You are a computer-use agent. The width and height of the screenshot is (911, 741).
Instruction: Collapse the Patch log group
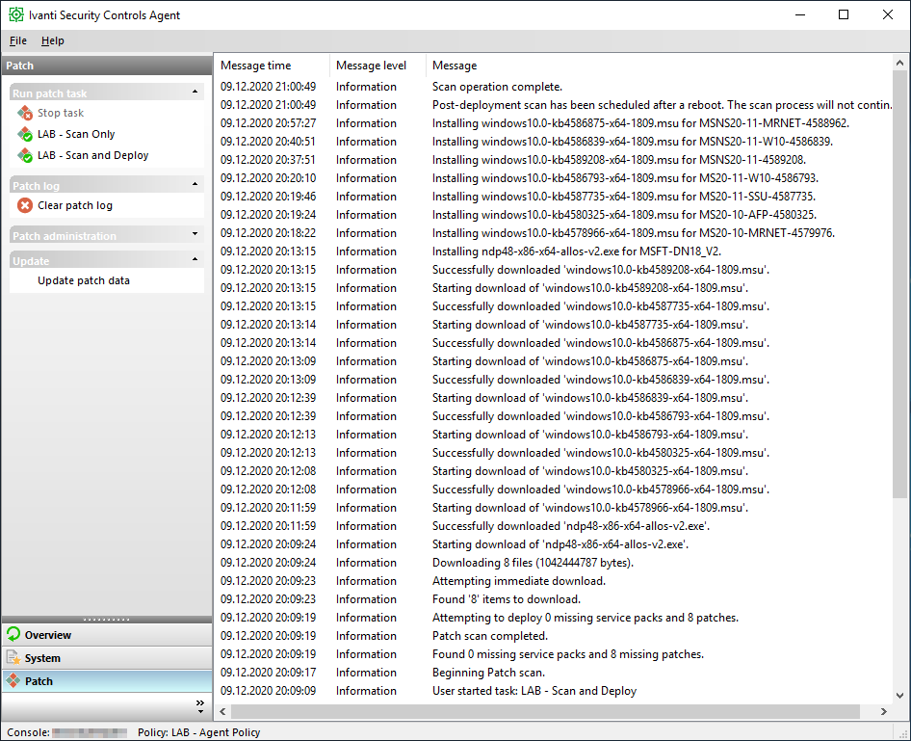point(195,184)
